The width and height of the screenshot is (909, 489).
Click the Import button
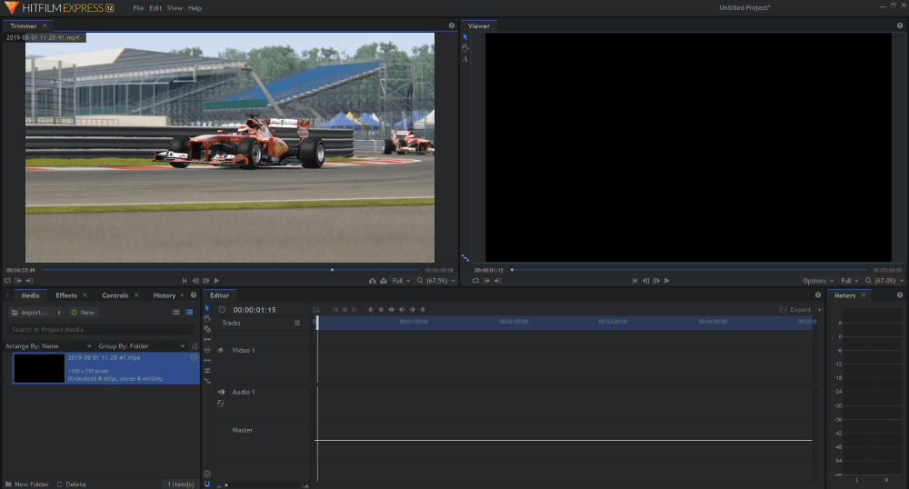pyautogui.click(x=31, y=313)
